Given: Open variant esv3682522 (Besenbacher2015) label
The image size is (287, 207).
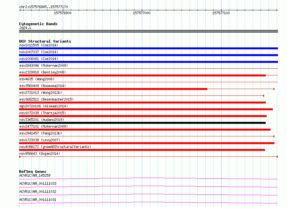Looking at the screenshot, I should [46, 99].
